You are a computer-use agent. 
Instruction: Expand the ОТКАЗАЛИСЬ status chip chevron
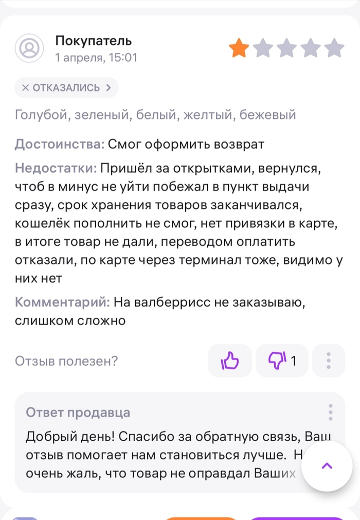pyautogui.click(x=109, y=87)
